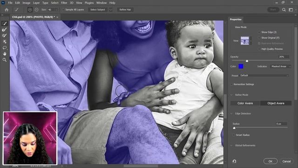Viewport: 298px width, 168px height.
Task: Choose Object Aware refine mode
Action: 276,103
